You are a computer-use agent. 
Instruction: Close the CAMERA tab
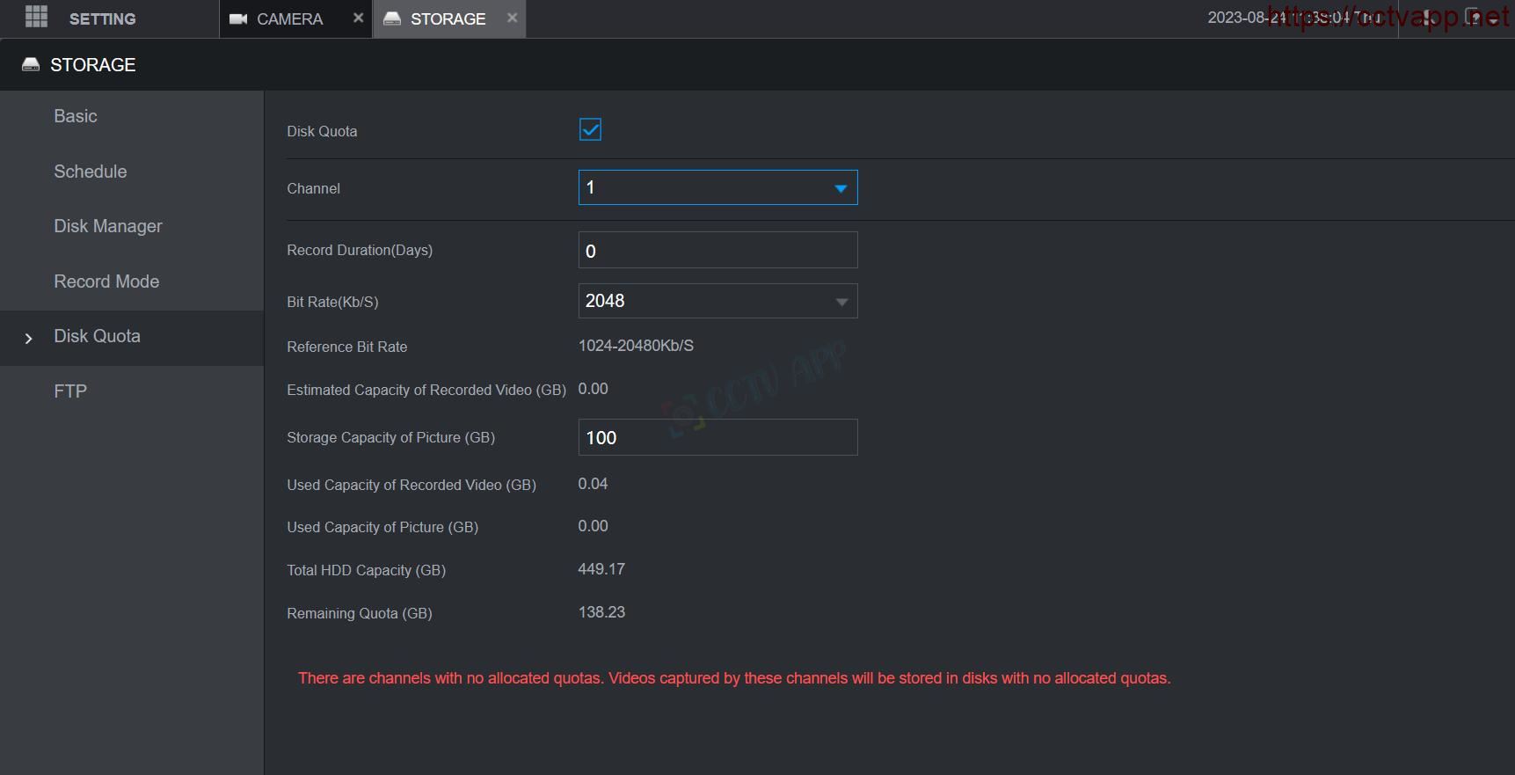(358, 18)
